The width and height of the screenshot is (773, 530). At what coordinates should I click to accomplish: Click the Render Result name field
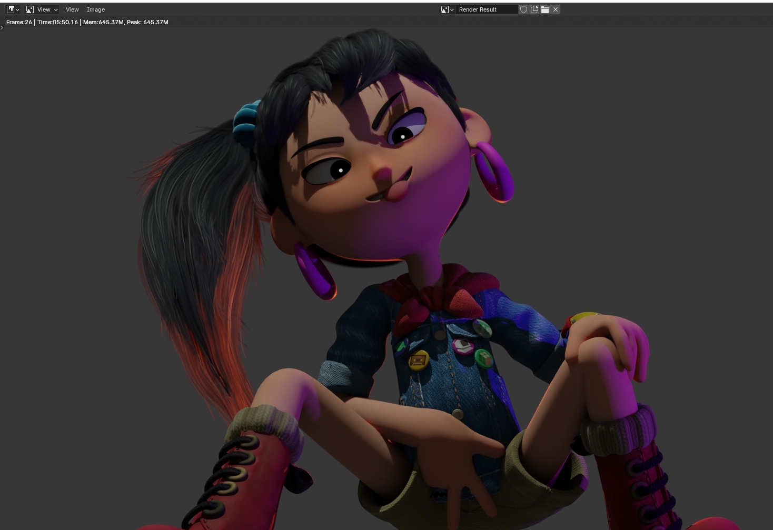487,9
